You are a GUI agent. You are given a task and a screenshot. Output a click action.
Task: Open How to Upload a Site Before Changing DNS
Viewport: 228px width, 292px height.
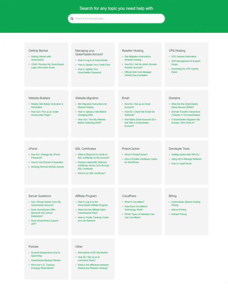(x=92, y=113)
